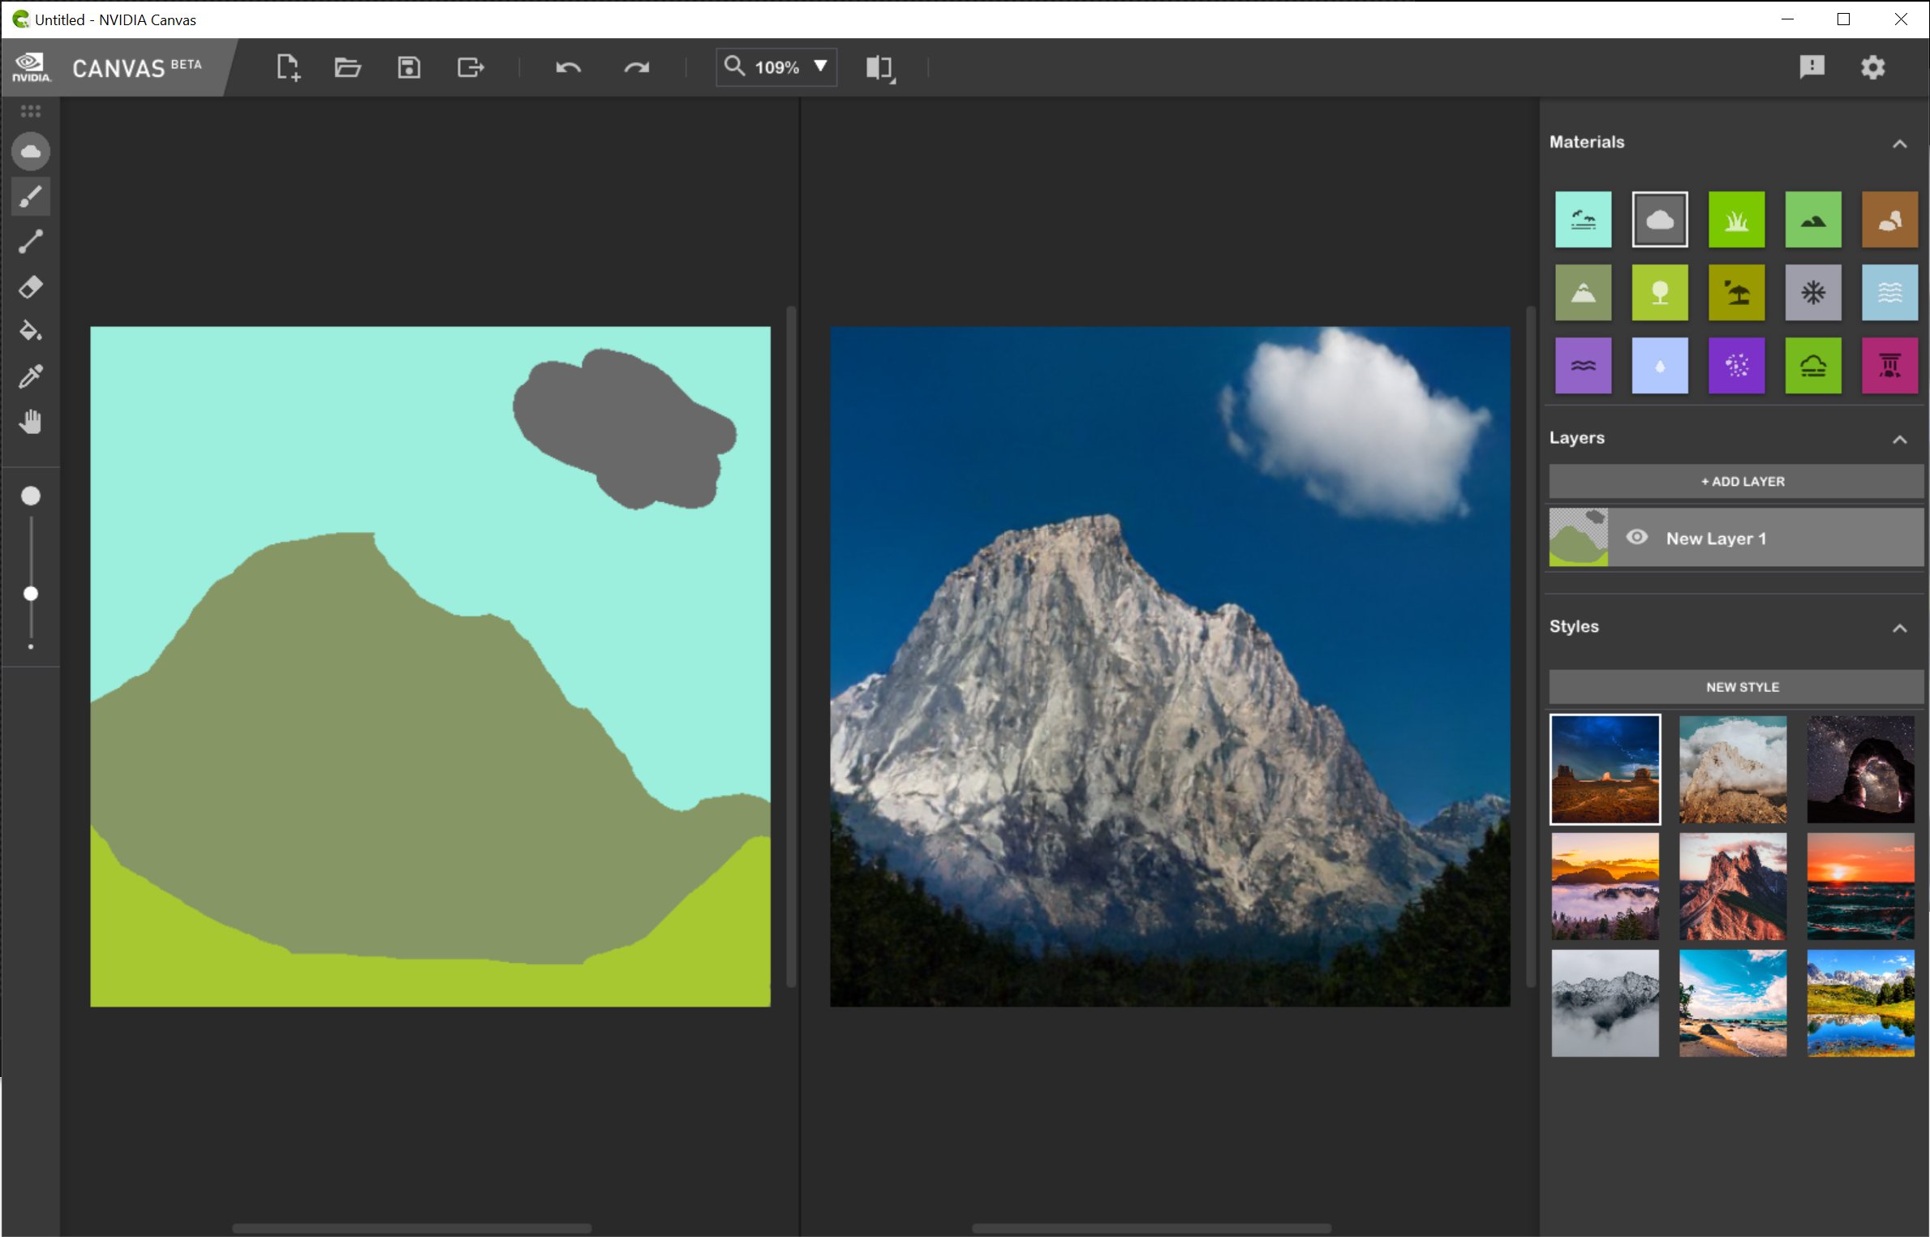The height and width of the screenshot is (1237, 1930).
Task: Select the Eyedropper tool
Action: click(31, 376)
